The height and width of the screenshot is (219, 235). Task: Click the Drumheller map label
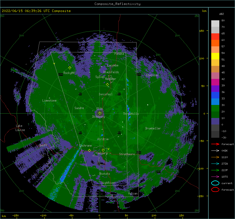(153, 128)
